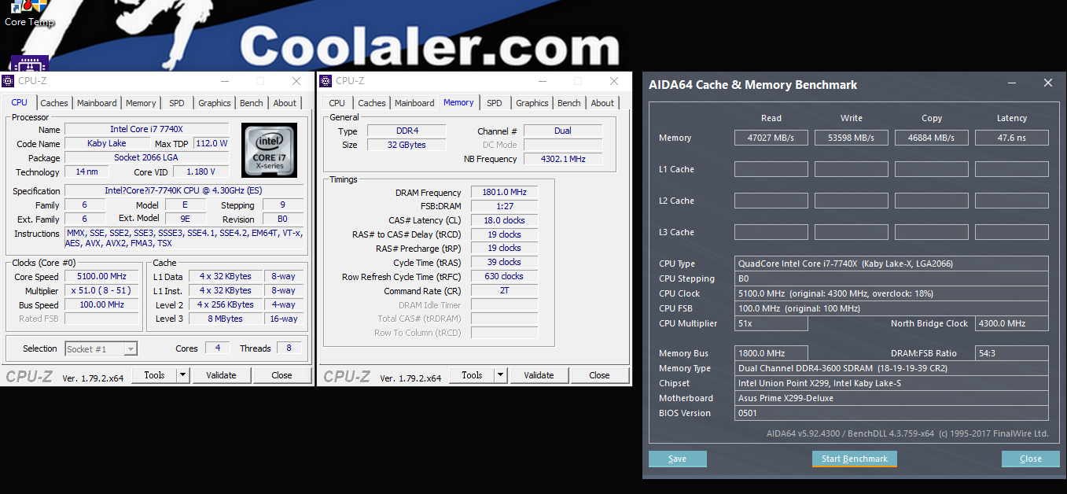Click the memory Size field "32 GBytes"
The height and width of the screenshot is (494, 1067).
[x=407, y=145]
